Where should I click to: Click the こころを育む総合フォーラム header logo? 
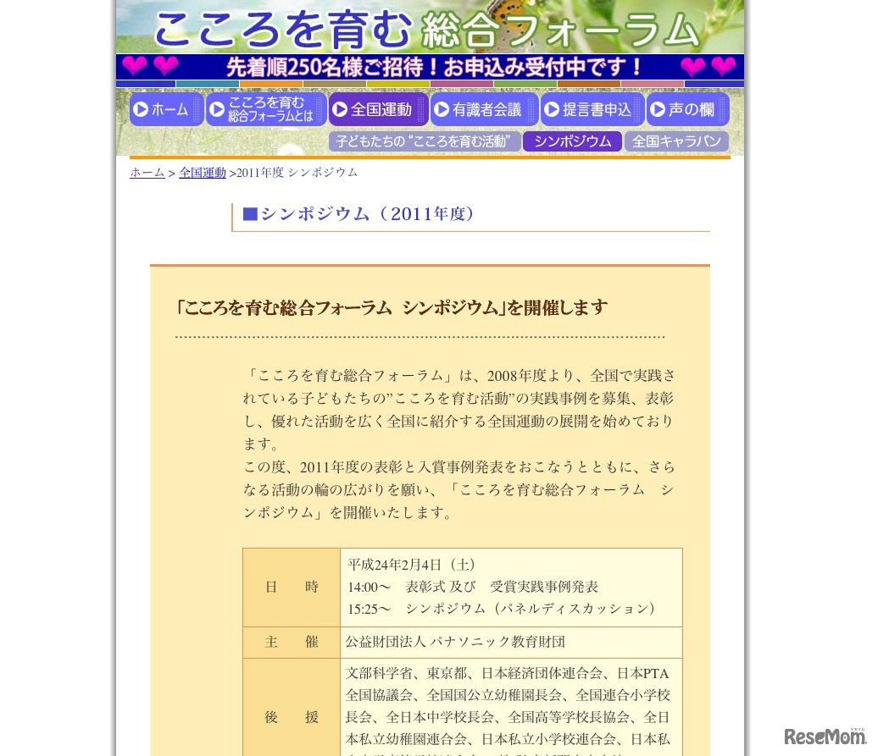click(x=426, y=29)
